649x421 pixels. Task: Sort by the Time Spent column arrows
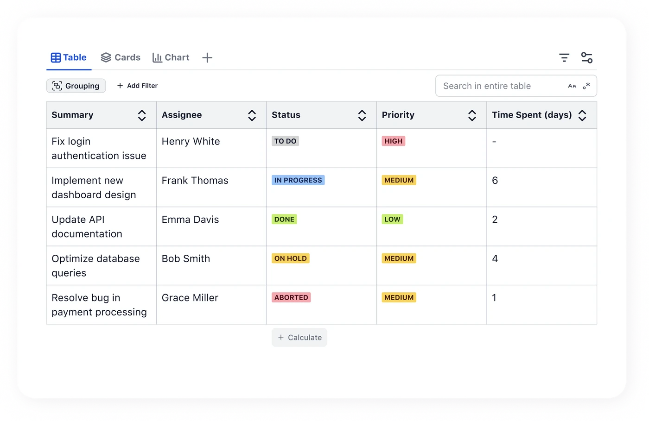coord(582,115)
